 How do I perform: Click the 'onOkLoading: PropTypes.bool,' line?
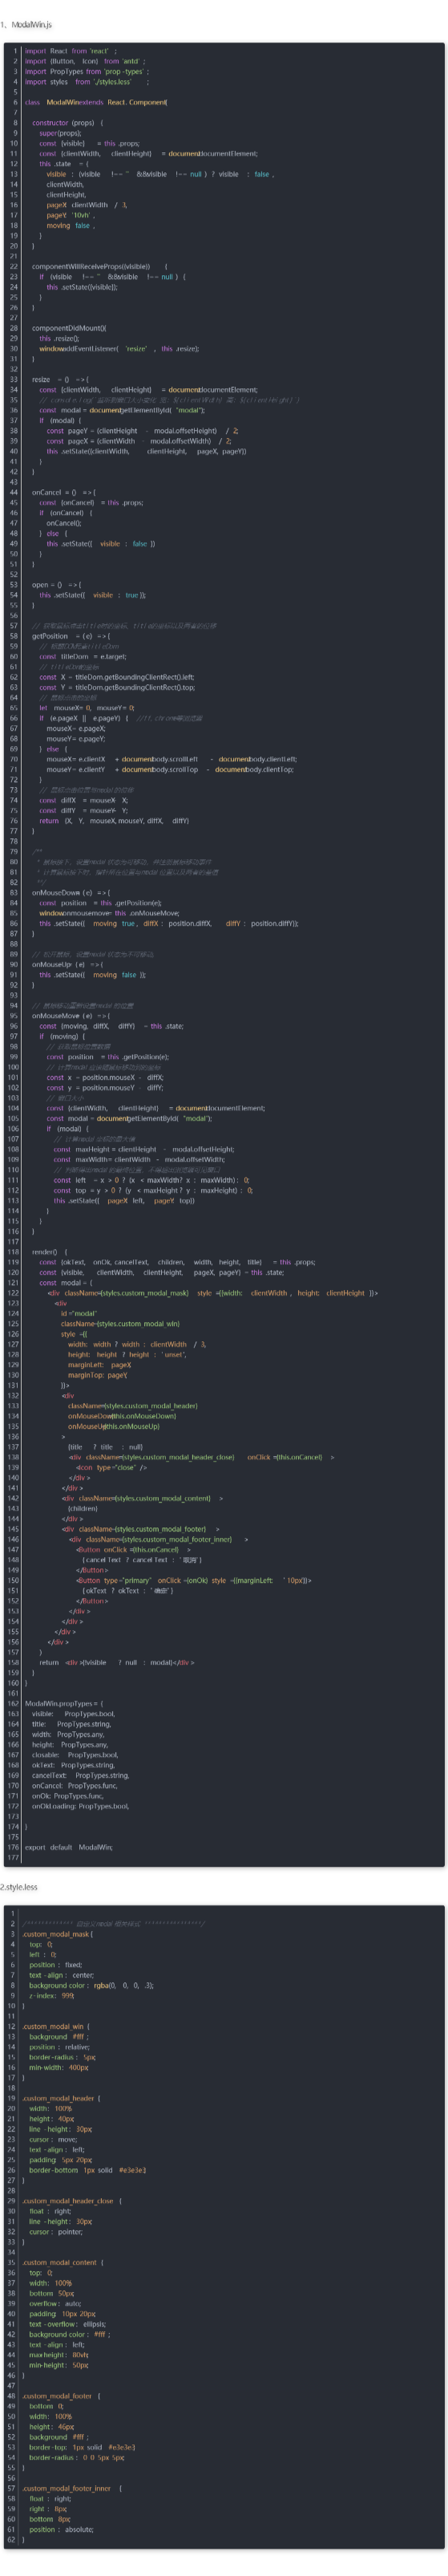(x=80, y=1806)
